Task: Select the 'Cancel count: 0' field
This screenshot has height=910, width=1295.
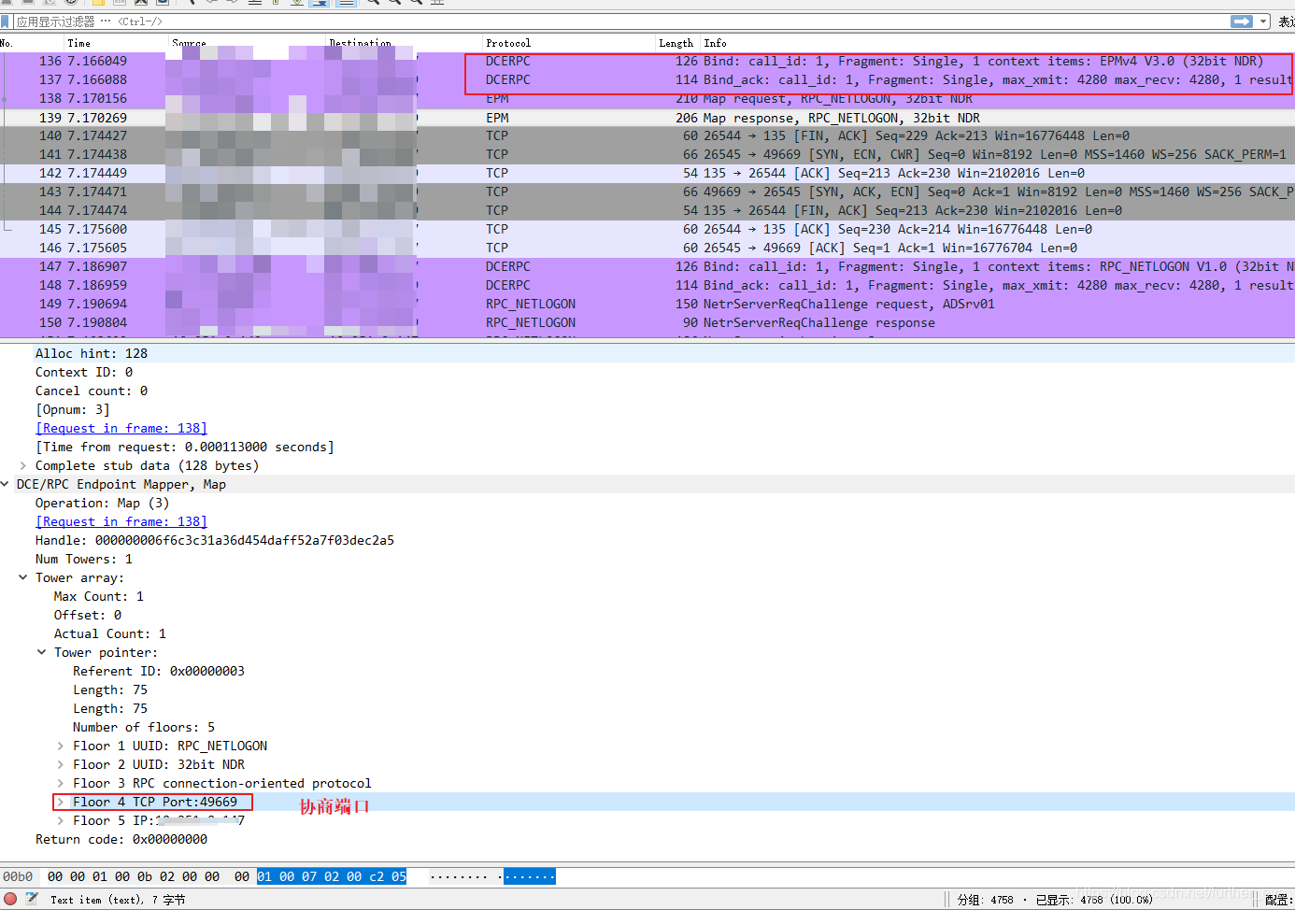Action: (92, 391)
